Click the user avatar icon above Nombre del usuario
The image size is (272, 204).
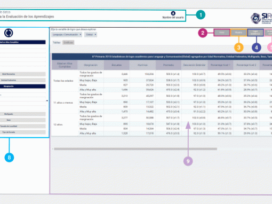[173, 13]
